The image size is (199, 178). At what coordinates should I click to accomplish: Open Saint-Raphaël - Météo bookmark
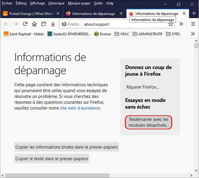point(24,34)
